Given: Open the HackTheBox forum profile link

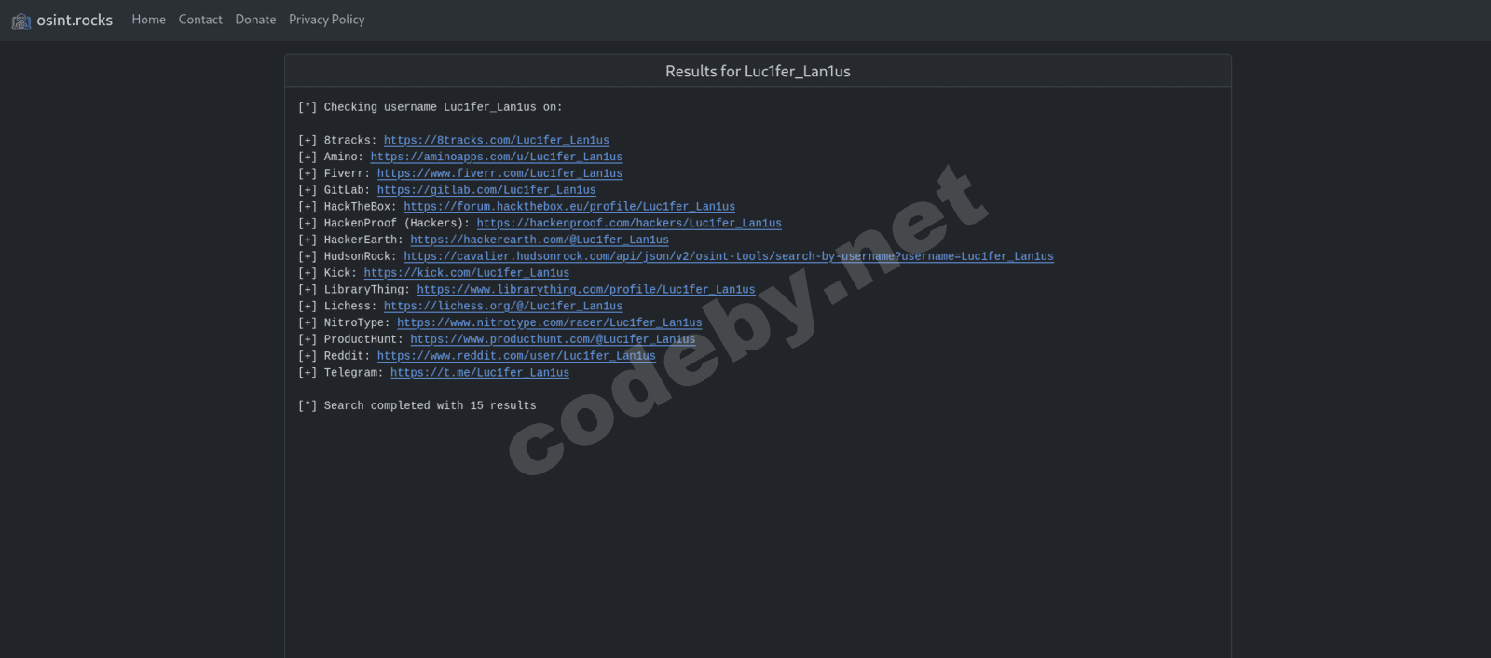Looking at the screenshot, I should point(569,207).
